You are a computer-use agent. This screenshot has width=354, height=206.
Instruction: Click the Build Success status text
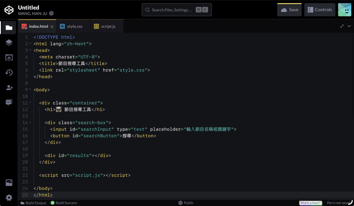66,203
